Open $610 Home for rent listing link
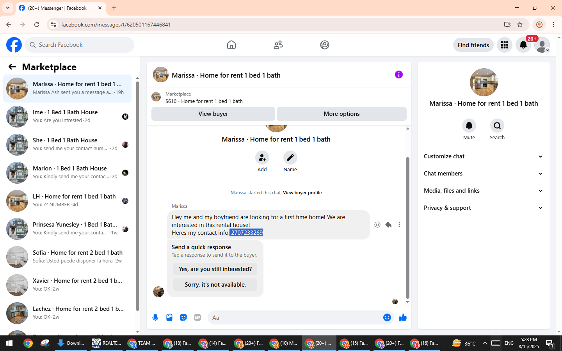 coord(204,101)
